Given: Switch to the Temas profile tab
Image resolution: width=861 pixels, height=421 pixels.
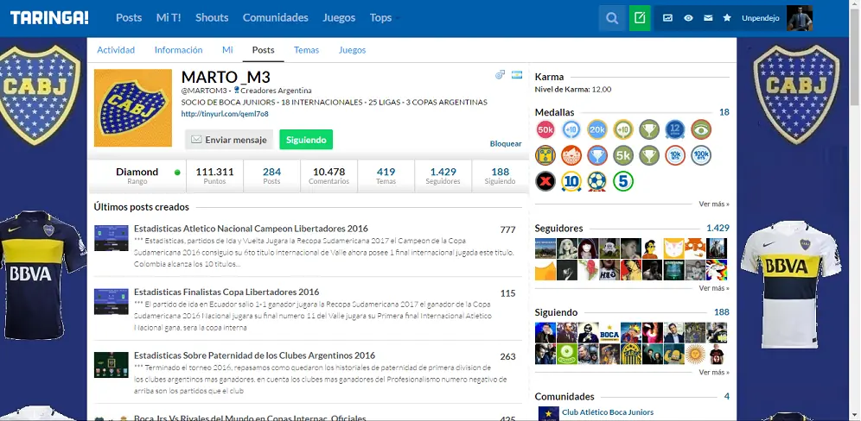Looking at the screenshot, I should (306, 50).
